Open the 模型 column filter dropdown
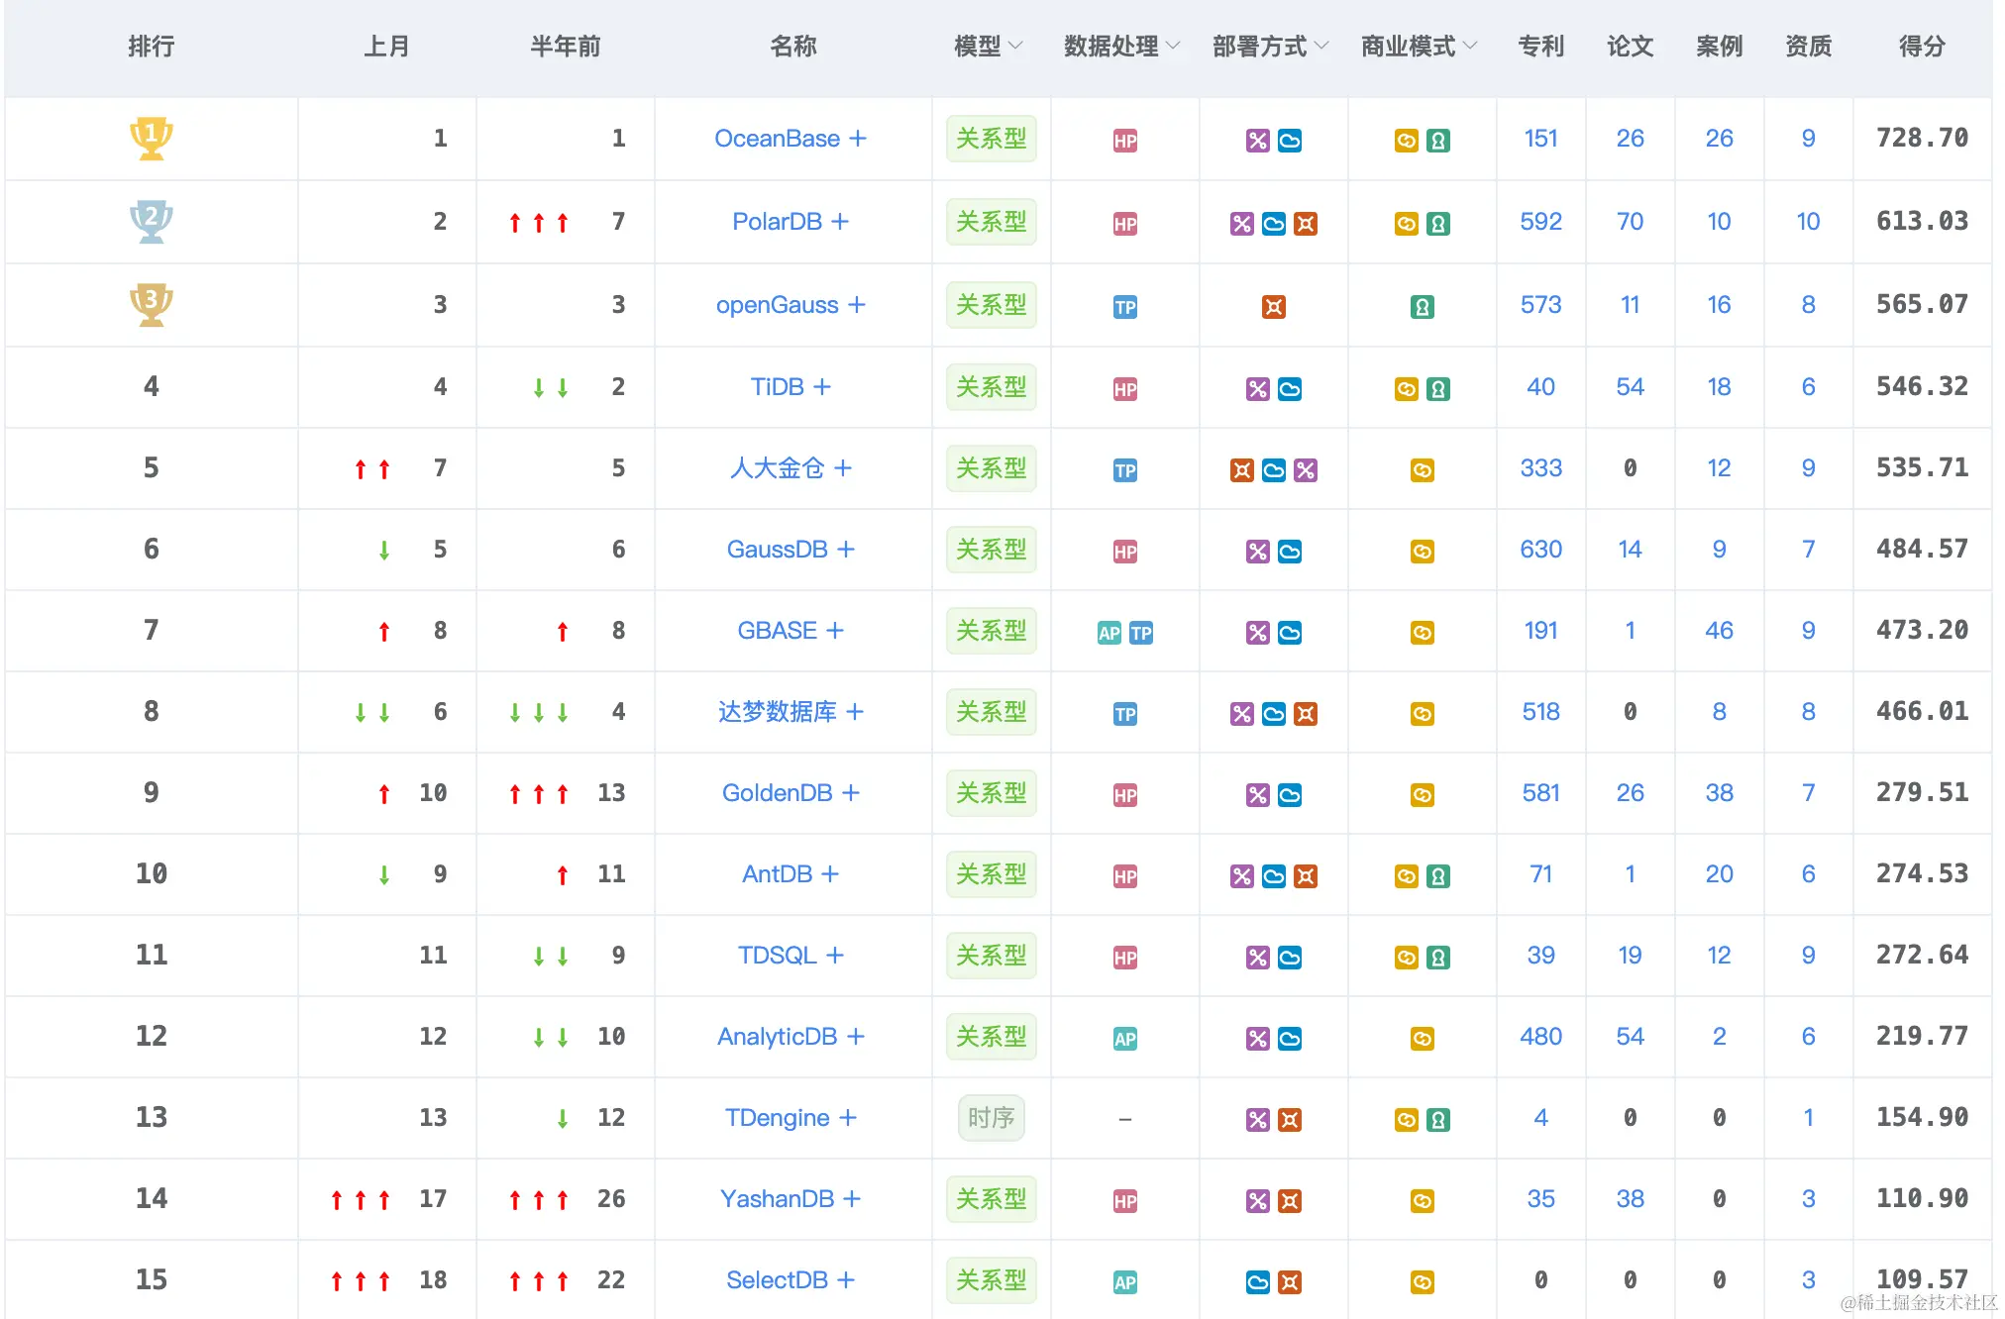The height and width of the screenshot is (1319, 2005). click(1015, 46)
